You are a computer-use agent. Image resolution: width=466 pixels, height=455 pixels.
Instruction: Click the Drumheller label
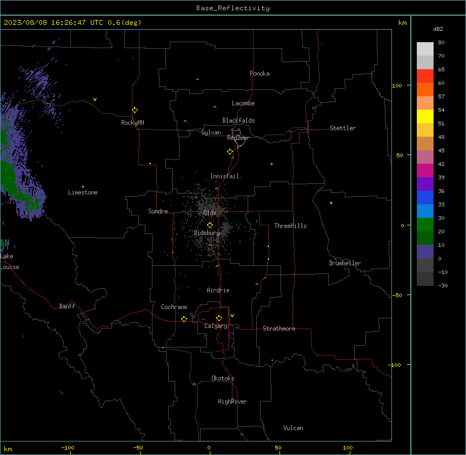click(345, 263)
